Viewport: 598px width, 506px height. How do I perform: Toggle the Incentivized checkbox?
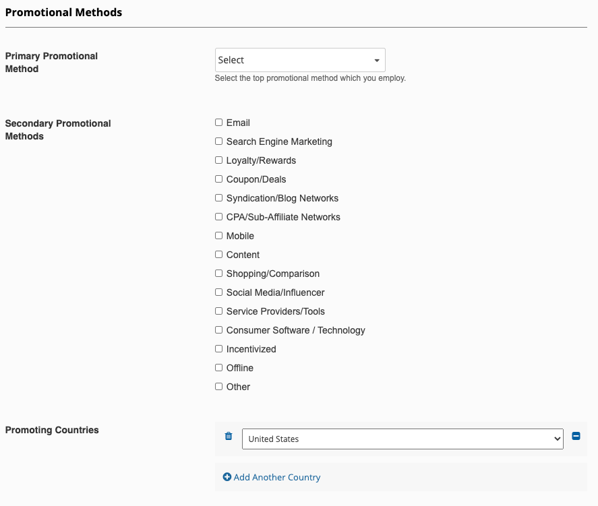pyautogui.click(x=218, y=348)
